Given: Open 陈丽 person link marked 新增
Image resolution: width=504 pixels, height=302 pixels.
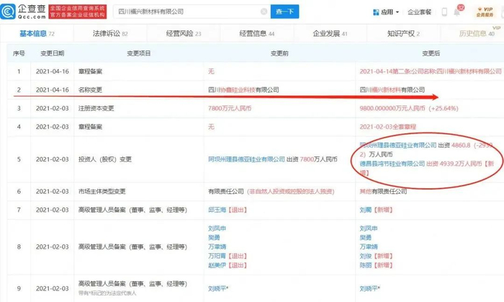Looking at the screenshot, I should pyautogui.click(x=366, y=265).
